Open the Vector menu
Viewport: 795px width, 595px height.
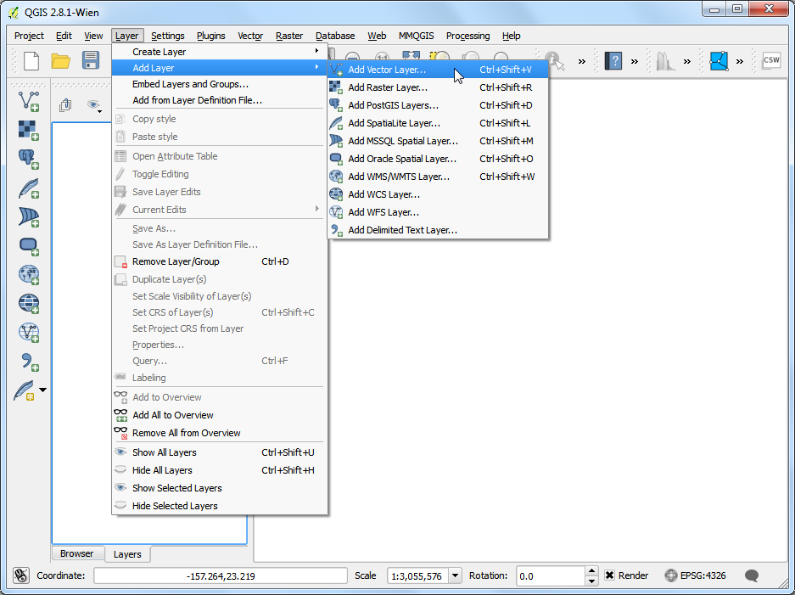pos(250,36)
